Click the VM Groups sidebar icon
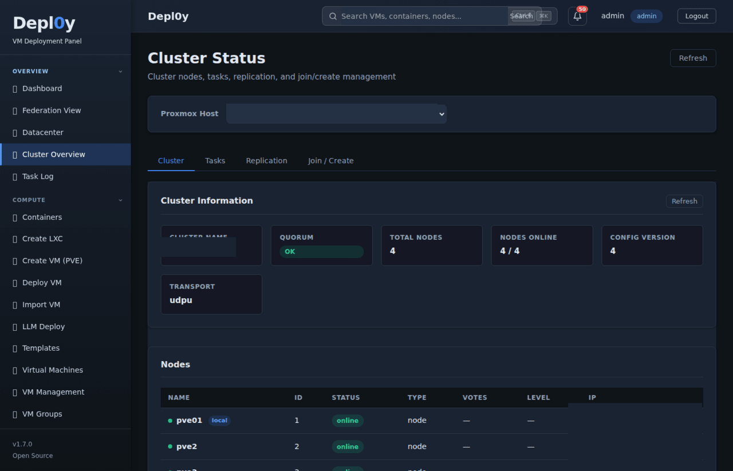The height and width of the screenshot is (471, 733). [x=15, y=414]
